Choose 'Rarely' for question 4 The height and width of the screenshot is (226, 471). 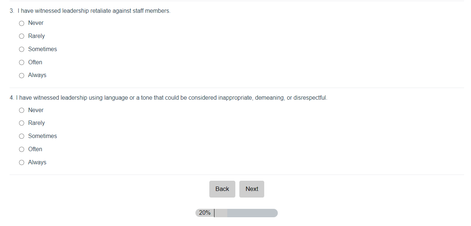coord(22,123)
